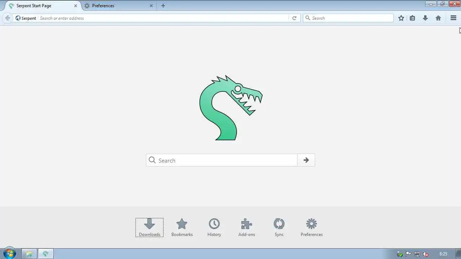Show bookmarks list toolbar icon
This screenshot has width=461, height=259.
tap(412, 18)
